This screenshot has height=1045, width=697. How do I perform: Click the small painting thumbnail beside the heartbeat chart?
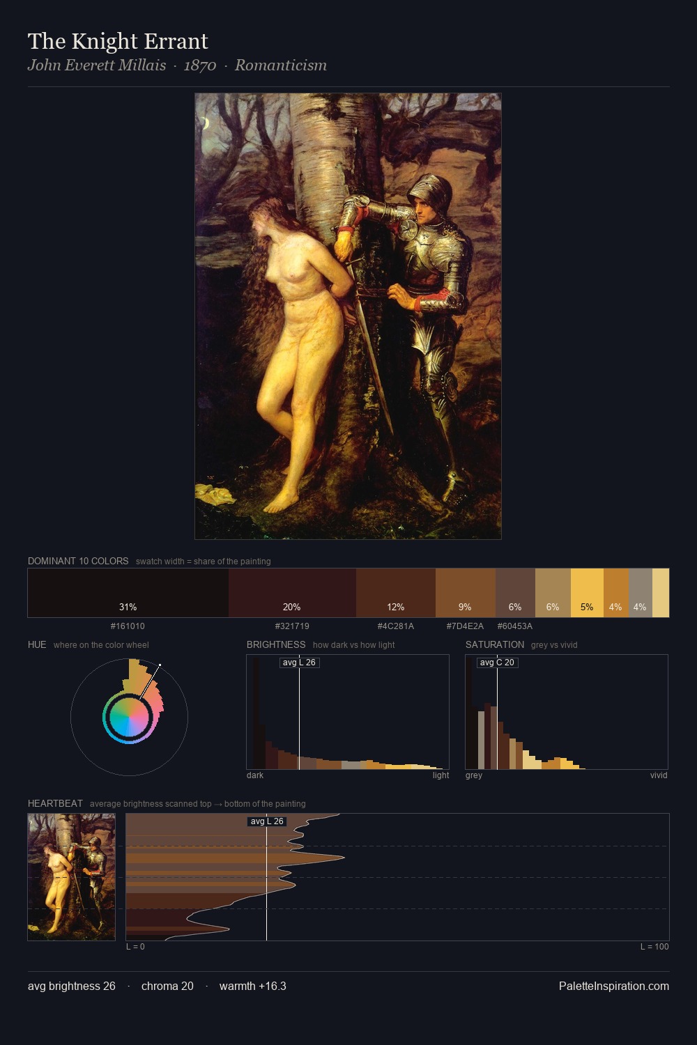[71, 877]
